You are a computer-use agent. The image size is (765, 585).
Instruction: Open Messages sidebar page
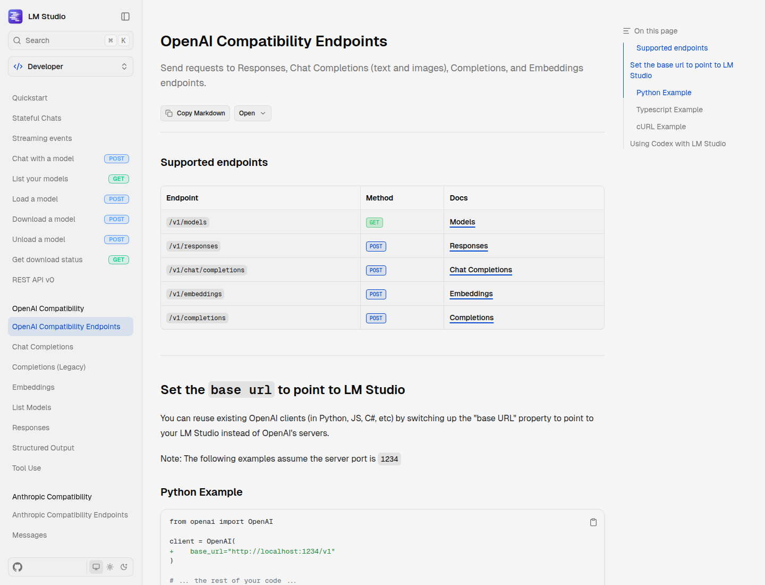tap(29, 535)
